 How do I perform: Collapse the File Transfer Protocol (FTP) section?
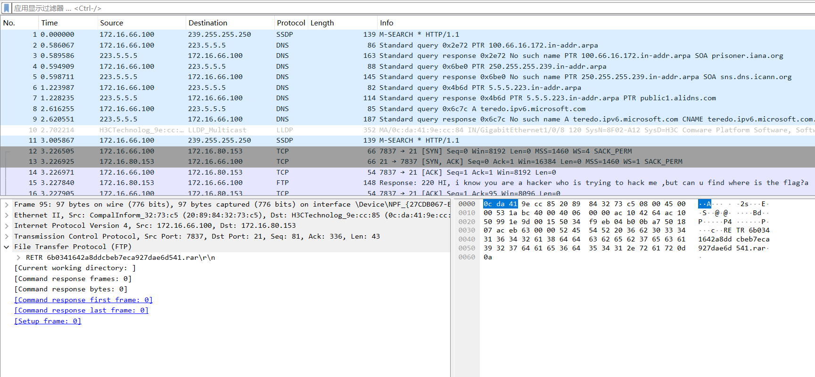(7, 247)
